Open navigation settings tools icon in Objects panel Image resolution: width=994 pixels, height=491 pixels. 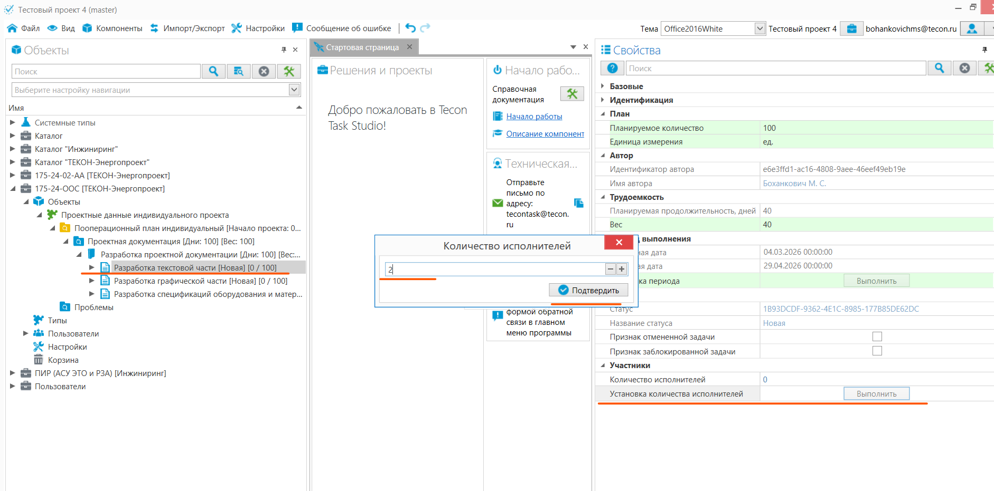(x=289, y=71)
